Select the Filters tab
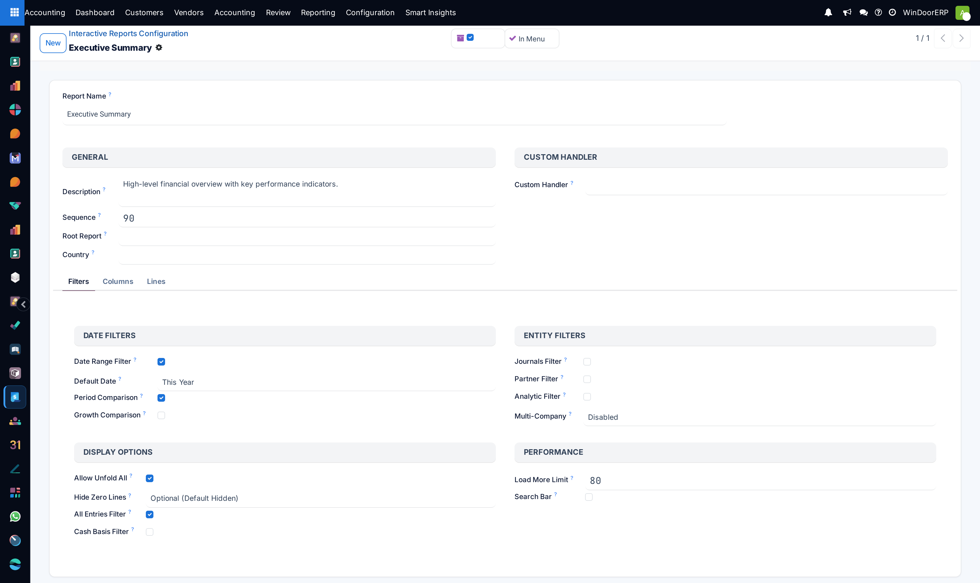The width and height of the screenshot is (980, 583). (79, 282)
